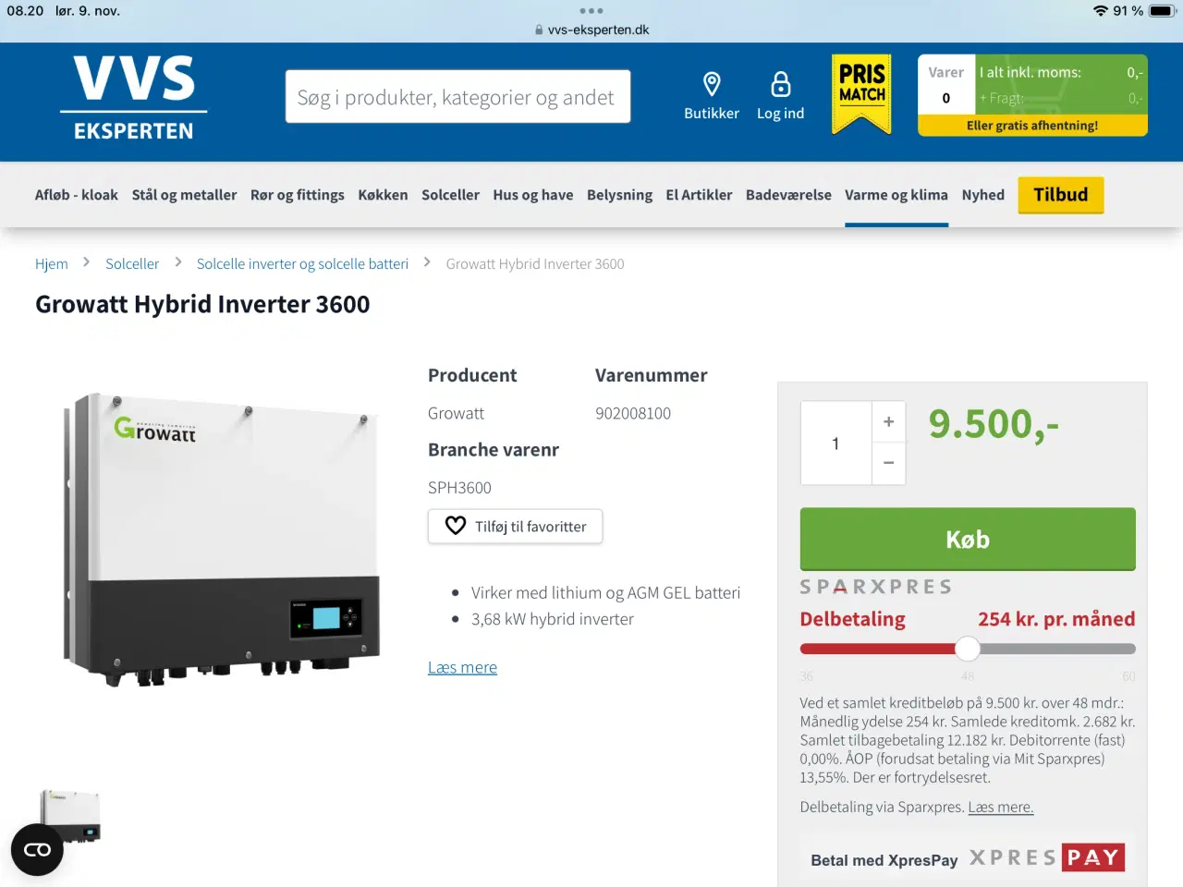The width and height of the screenshot is (1183, 887).
Task: Go to the Hjem breadcrumb
Action: 52,264
